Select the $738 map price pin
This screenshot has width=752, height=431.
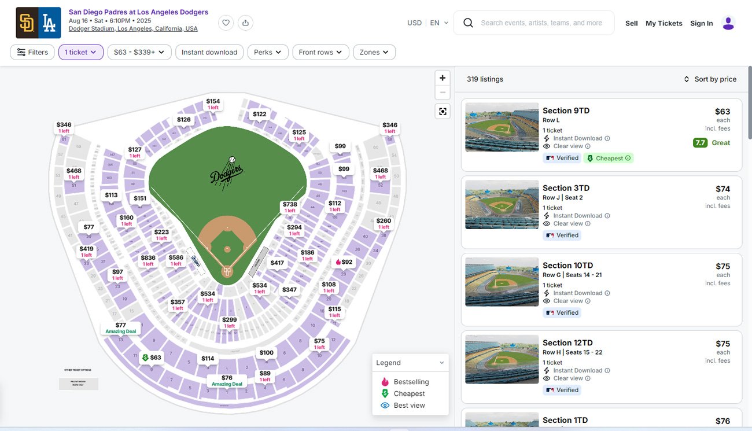pos(290,207)
